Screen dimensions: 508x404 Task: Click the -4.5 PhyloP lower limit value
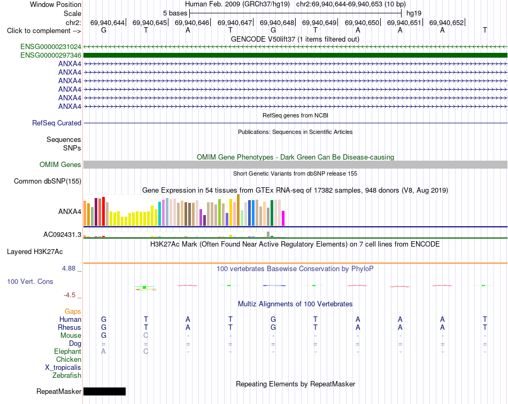pyautogui.click(x=70, y=295)
